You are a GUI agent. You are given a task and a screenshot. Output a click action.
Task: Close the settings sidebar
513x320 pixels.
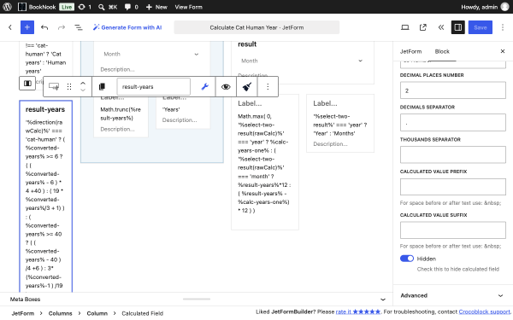tap(503, 51)
